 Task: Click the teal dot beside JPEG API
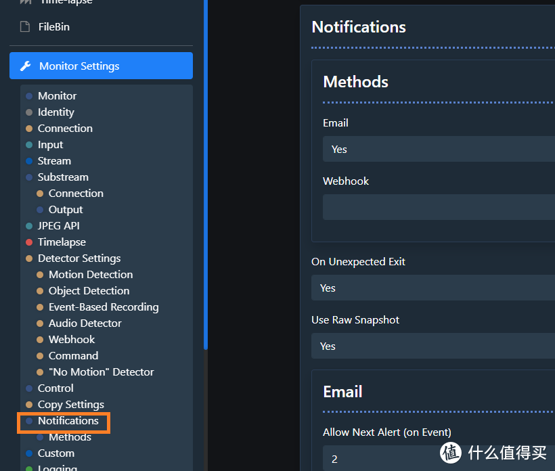[x=29, y=226]
